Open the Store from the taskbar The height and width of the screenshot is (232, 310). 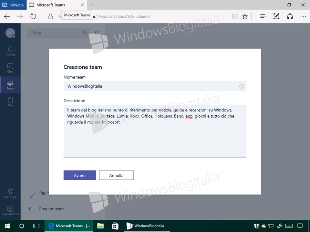(x=115, y=226)
